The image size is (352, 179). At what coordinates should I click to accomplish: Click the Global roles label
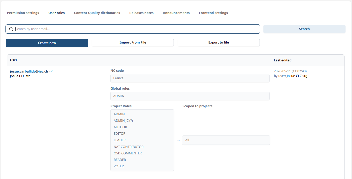[x=120, y=89]
